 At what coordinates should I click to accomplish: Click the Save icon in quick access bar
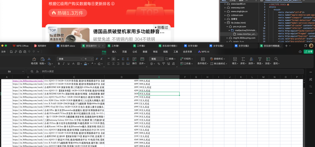pyautogui.click(x=11, y=52)
